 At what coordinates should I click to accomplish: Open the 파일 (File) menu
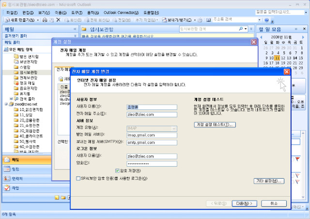12,13
